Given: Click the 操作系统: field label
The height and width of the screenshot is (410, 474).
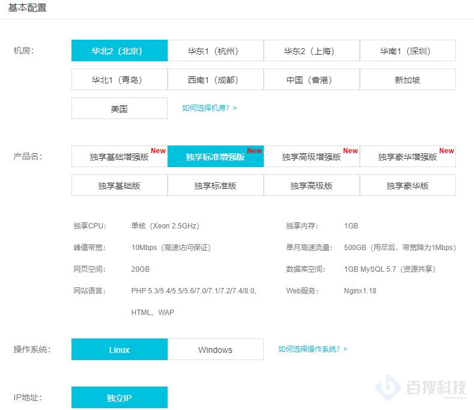Looking at the screenshot, I should coord(32,349).
